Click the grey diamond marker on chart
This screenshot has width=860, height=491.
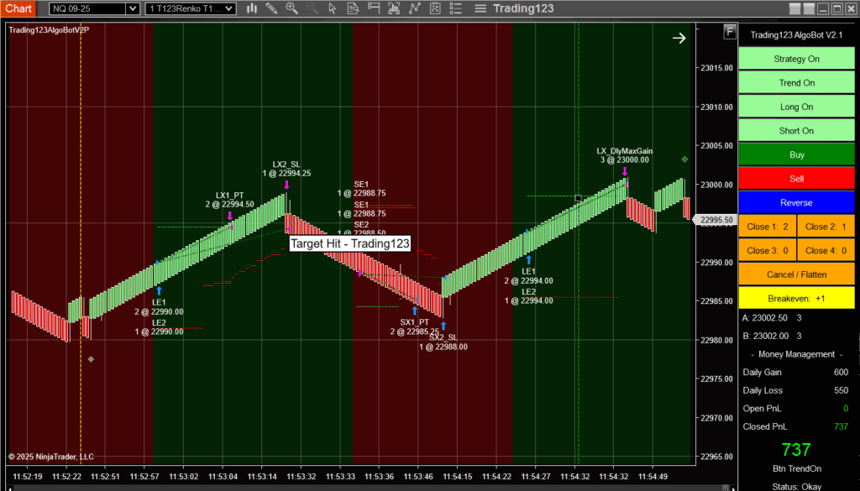tap(91, 359)
